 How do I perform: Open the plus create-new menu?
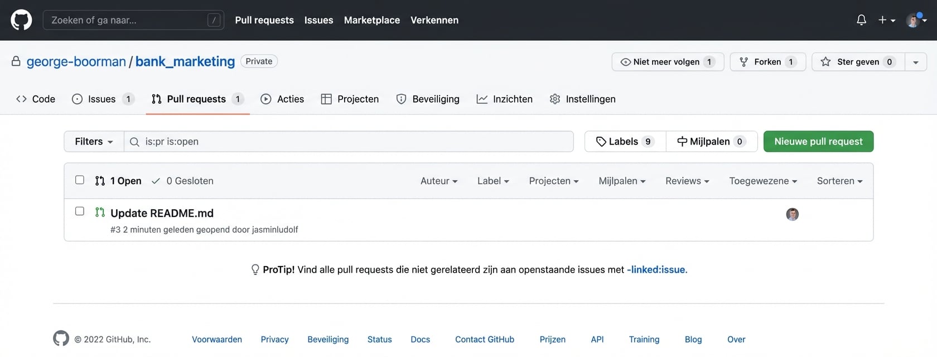[x=886, y=20]
